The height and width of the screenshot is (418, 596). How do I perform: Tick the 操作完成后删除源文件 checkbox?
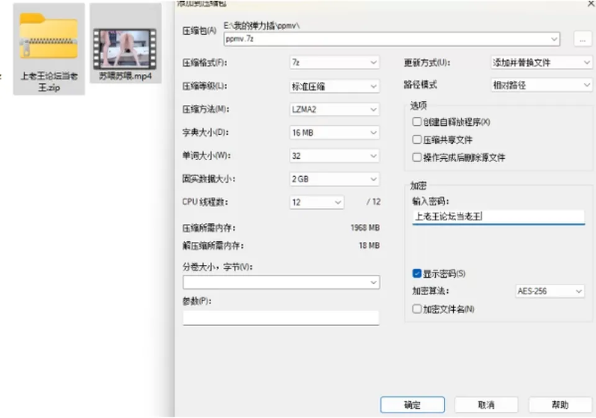tap(417, 157)
